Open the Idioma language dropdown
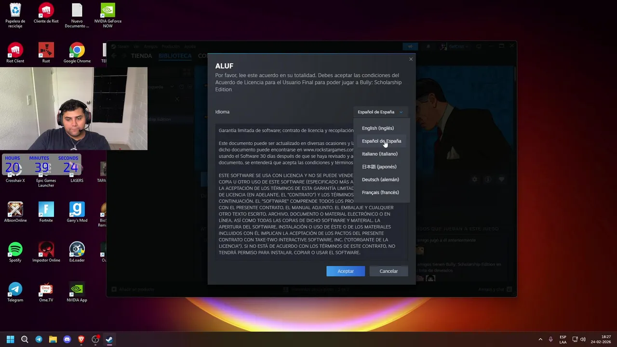This screenshot has width=617, height=347. tap(380, 112)
